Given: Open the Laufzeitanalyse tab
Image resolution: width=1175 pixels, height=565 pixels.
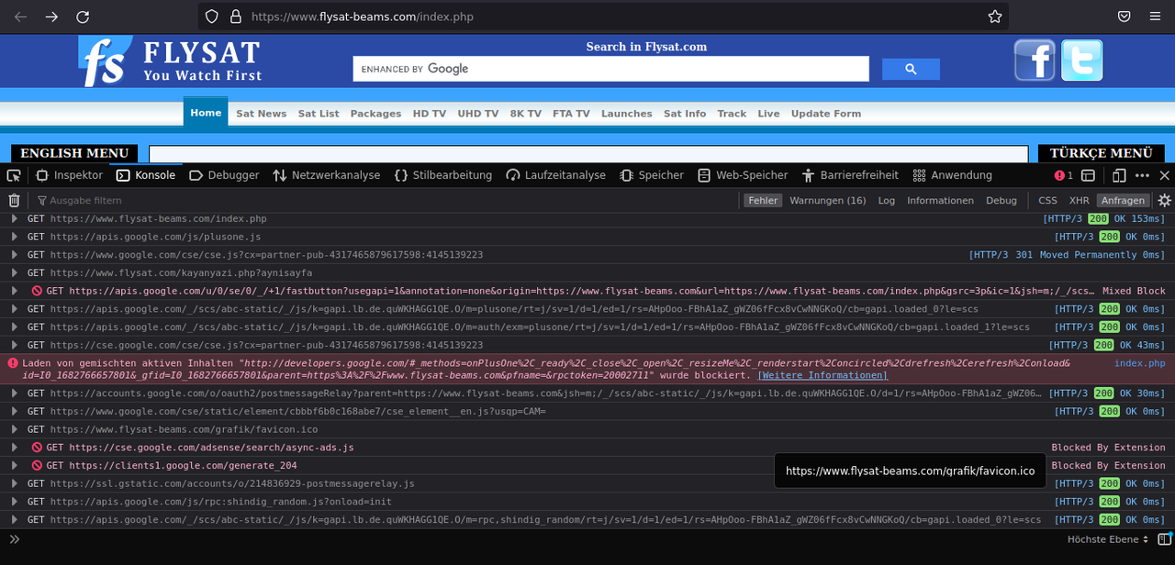Looking at the screenshot, I should click(x=556, y=175).
